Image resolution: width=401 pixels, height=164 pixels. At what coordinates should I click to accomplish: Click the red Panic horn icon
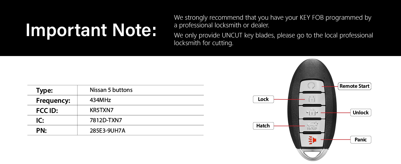[x=312, y=140]
